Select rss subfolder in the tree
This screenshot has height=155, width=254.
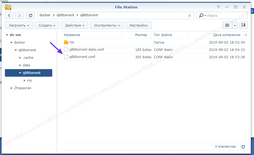point(29,80)
